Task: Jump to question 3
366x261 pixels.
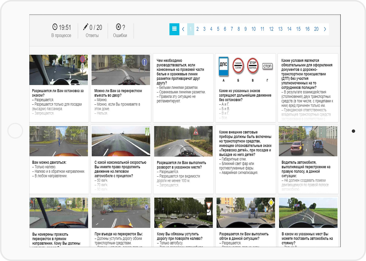Action: 204,29
